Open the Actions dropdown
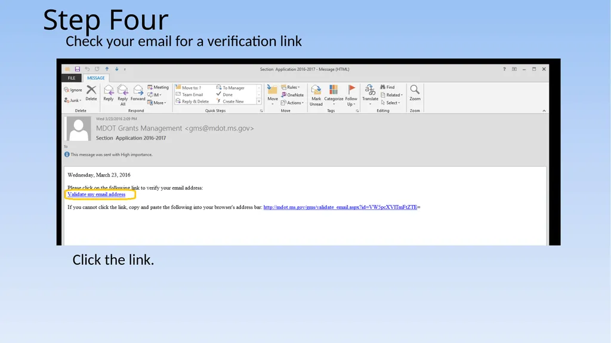 [292, 103]
